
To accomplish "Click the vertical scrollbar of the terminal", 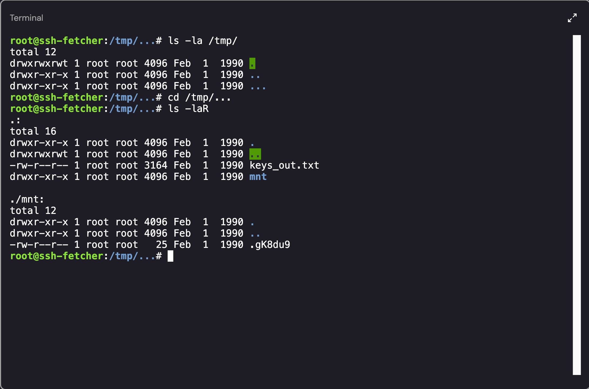I will (577, 204).
